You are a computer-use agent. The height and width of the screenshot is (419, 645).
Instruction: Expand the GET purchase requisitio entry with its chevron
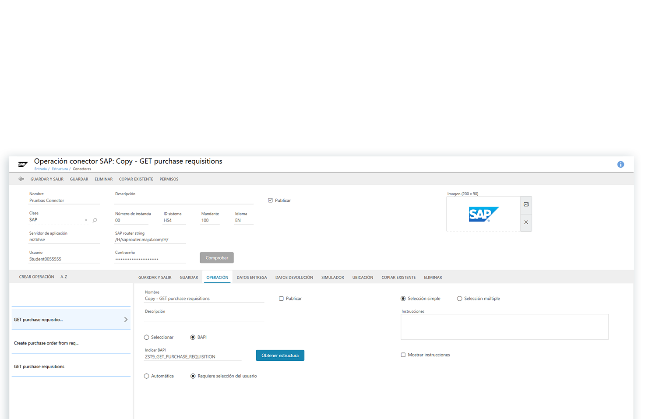coord(126,319)
